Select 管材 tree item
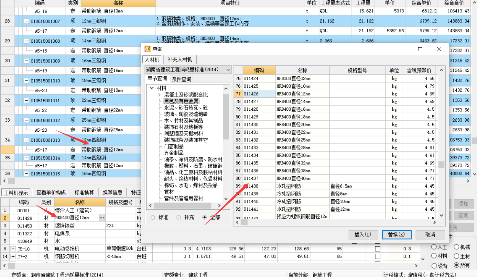 [169, 192]
